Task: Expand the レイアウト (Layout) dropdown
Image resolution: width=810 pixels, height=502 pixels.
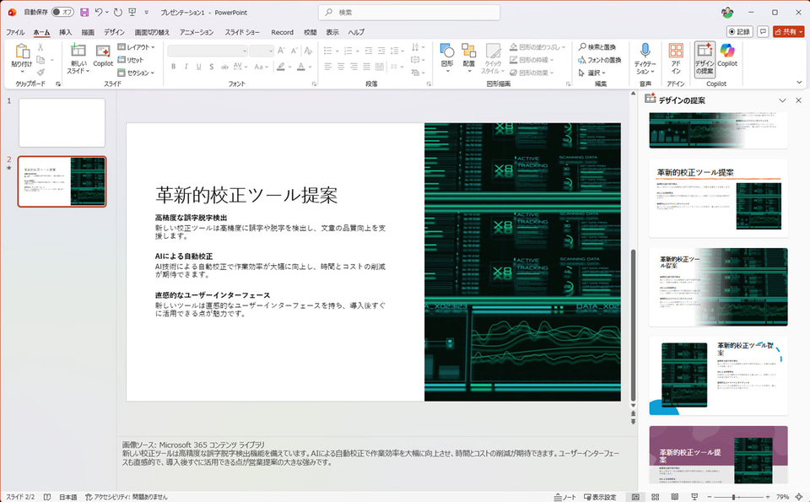Action: click(137, 47)
